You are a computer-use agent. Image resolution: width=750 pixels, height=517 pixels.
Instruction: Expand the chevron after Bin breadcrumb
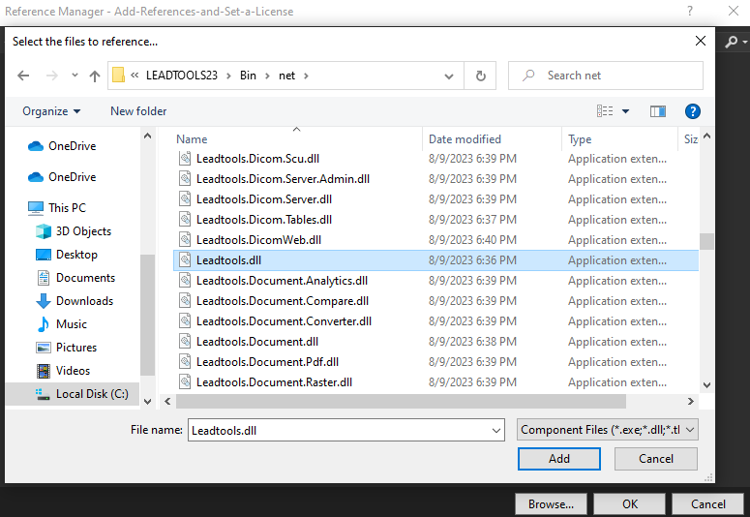(x=267, y=76)
